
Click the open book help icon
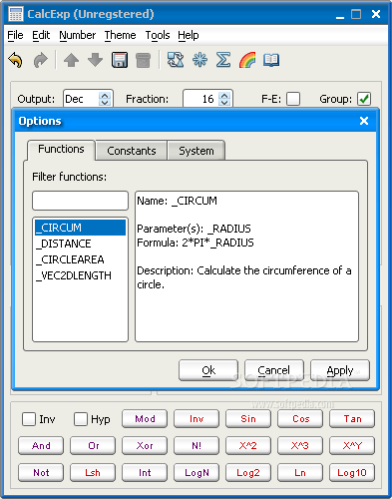pyautogui.click(x=271, y=60)
